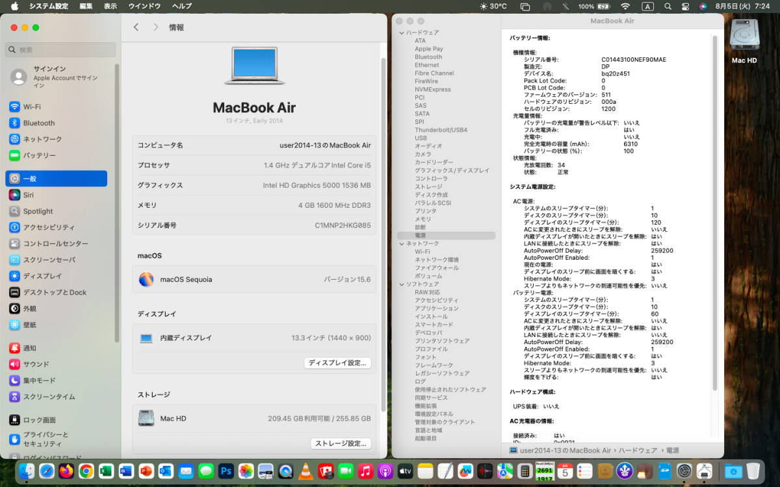
Task: Click the ディスプレイ設定... button
Action: pos(337,363)
